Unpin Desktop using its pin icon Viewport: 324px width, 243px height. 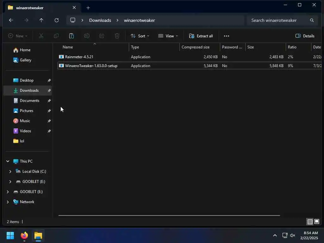49,80
